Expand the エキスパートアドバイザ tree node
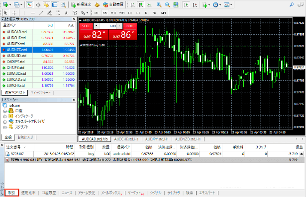The width and height of the screenshot is (306, 197). 5,122
